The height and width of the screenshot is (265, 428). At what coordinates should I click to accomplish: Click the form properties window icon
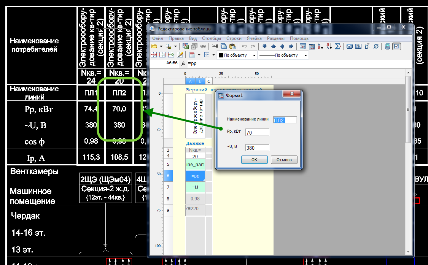[x=312, y=46]
